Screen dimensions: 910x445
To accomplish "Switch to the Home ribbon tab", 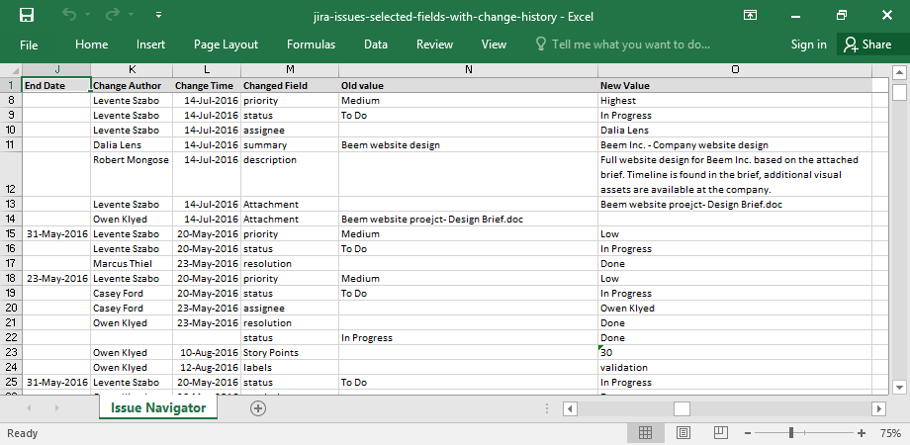I will pos(92,44).
